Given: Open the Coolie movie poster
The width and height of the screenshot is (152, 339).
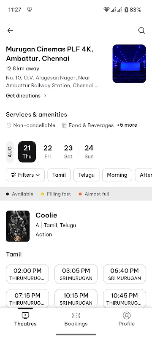Looking at the screenshot, I should [x=18, y=226].
